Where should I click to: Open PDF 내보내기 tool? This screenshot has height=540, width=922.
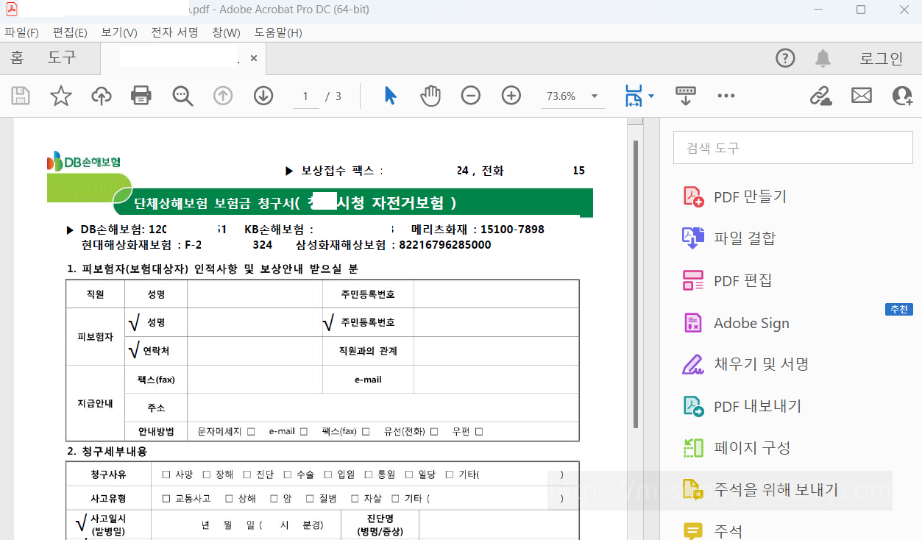pos(742,406)
